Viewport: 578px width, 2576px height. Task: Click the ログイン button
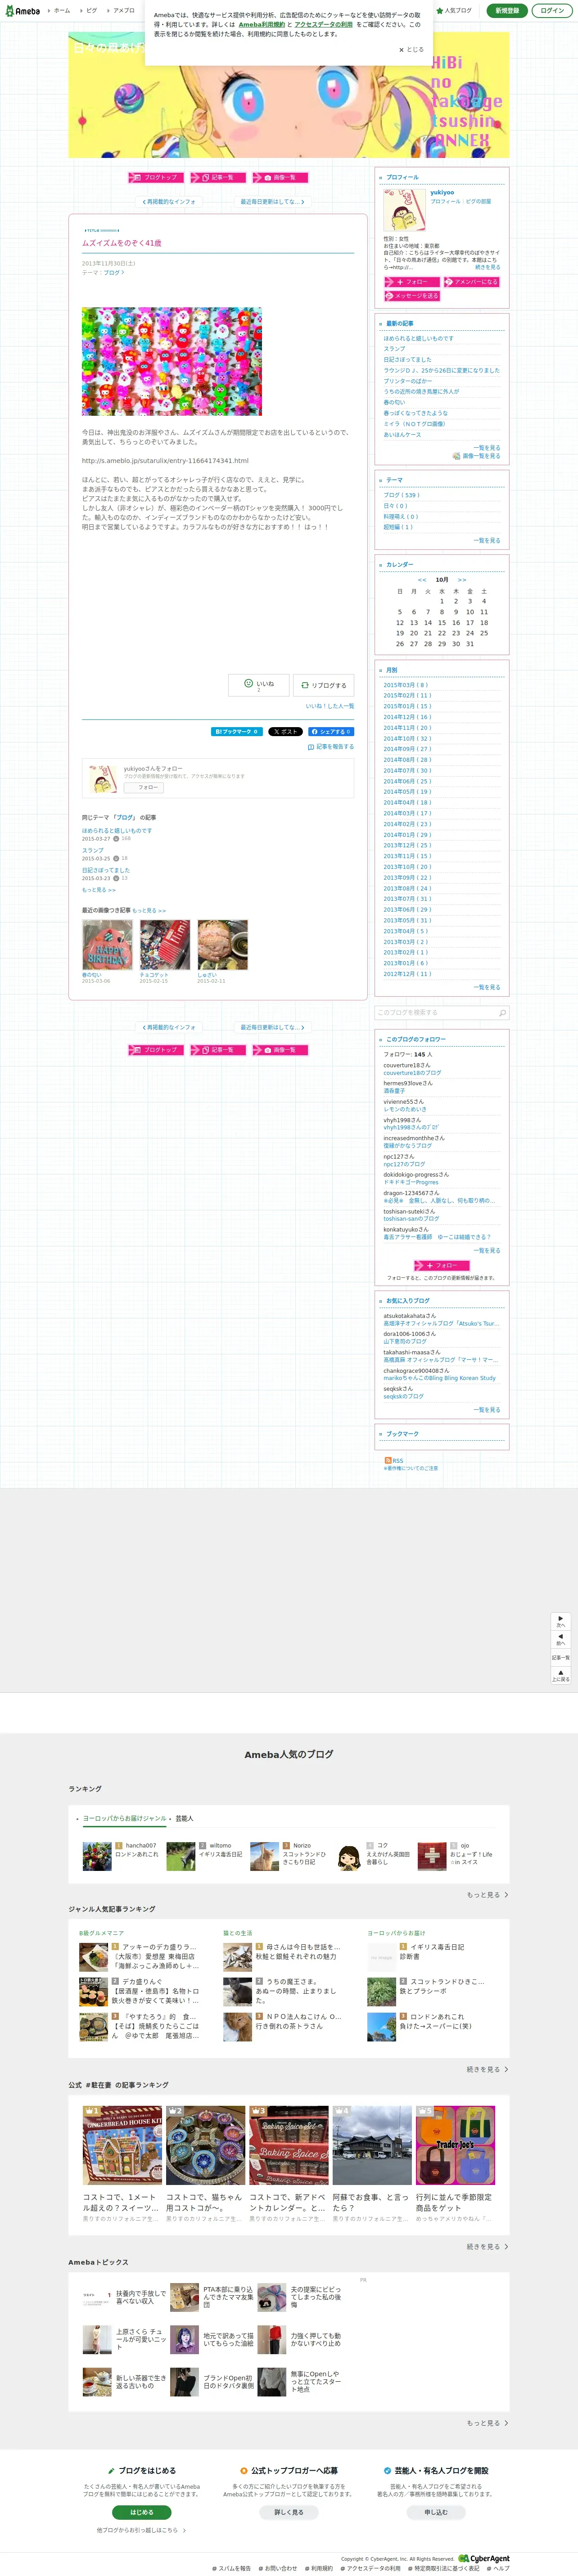coord(552,11)
